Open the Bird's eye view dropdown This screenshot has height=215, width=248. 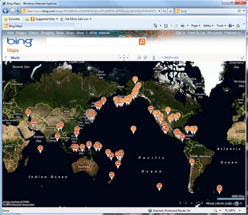pos(170,58)
